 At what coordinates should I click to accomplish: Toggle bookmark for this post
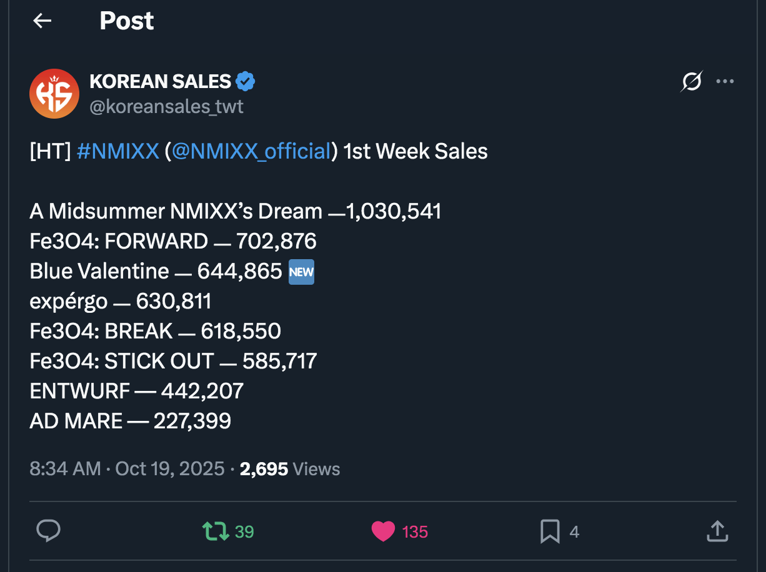[550, 531]
